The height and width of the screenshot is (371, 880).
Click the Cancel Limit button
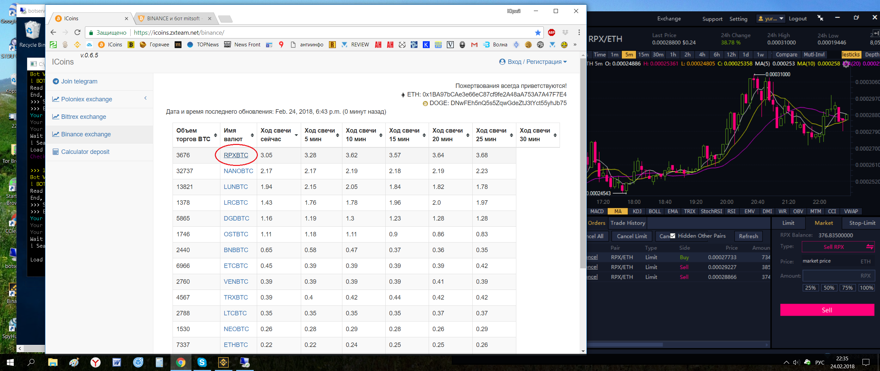pyautogui.click(x=631, y=236)
